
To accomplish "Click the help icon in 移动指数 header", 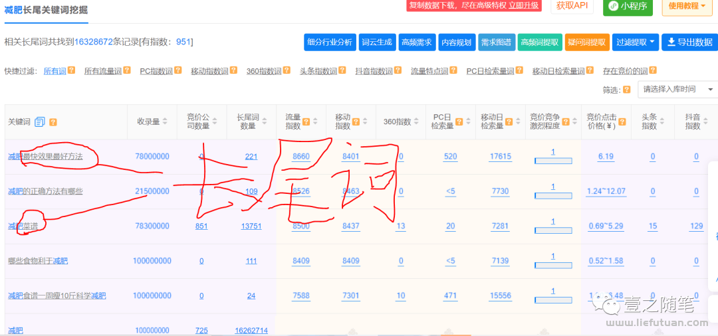I will tap(356, 122).
